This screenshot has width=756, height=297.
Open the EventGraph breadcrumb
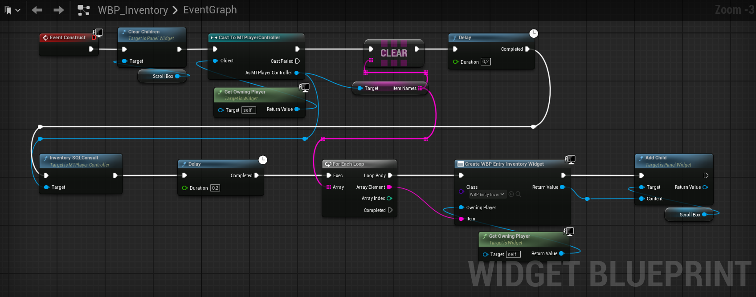click(210, 10)
